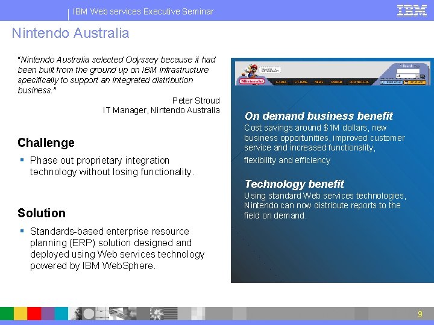Open the Games tab in the Nintendo banner
434x325 pixels.
281,82
